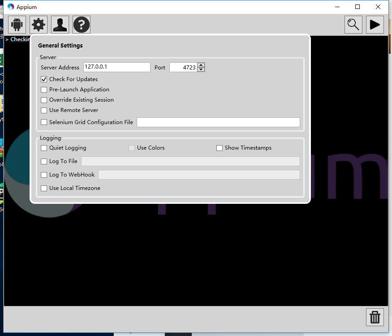
Task: Close the Appium window
Action: (x=378, y=7)
